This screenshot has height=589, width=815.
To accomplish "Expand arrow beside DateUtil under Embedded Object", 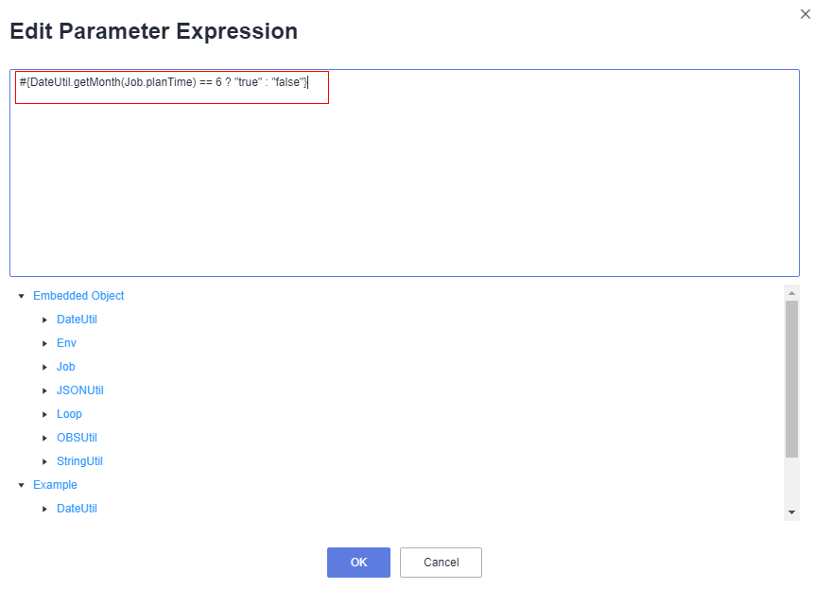I will tap(44, 320).
